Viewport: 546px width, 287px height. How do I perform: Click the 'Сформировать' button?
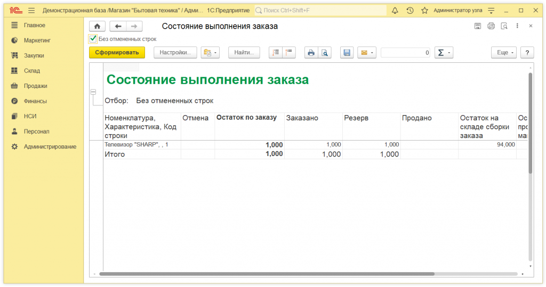click(117, 53)
